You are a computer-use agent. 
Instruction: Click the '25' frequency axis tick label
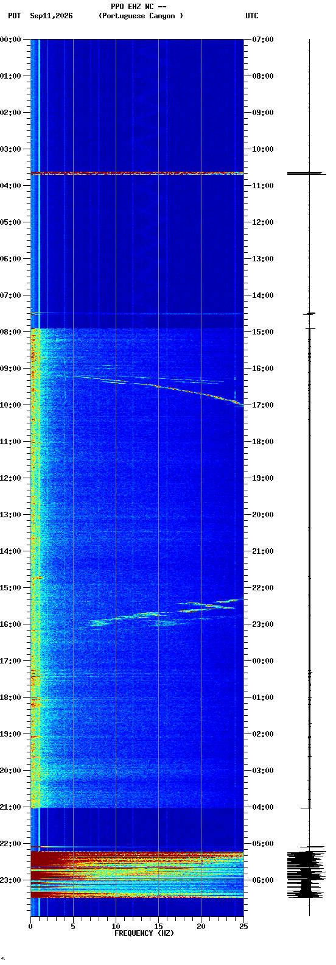[x=243, y=927]
